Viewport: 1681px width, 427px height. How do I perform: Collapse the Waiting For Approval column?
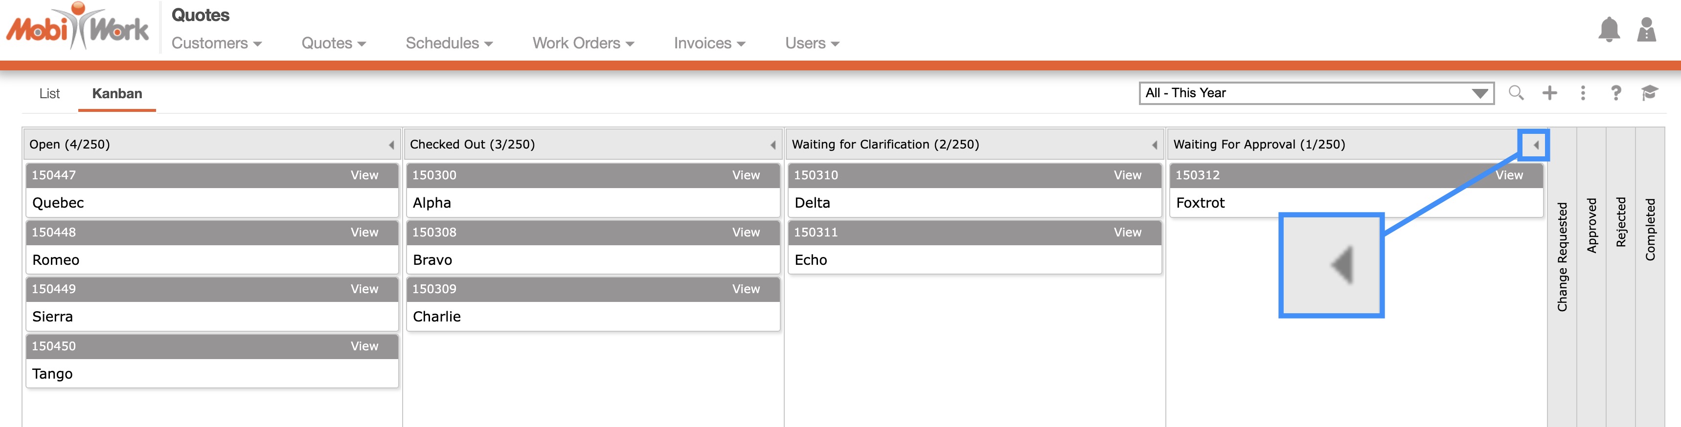click(x=1536, y=145)
